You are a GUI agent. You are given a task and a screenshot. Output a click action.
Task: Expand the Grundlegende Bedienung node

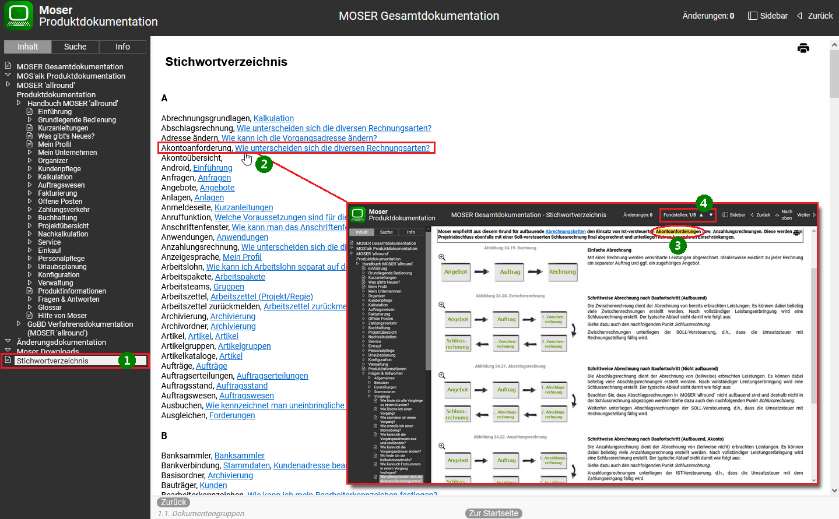click(x=30, y=119)
